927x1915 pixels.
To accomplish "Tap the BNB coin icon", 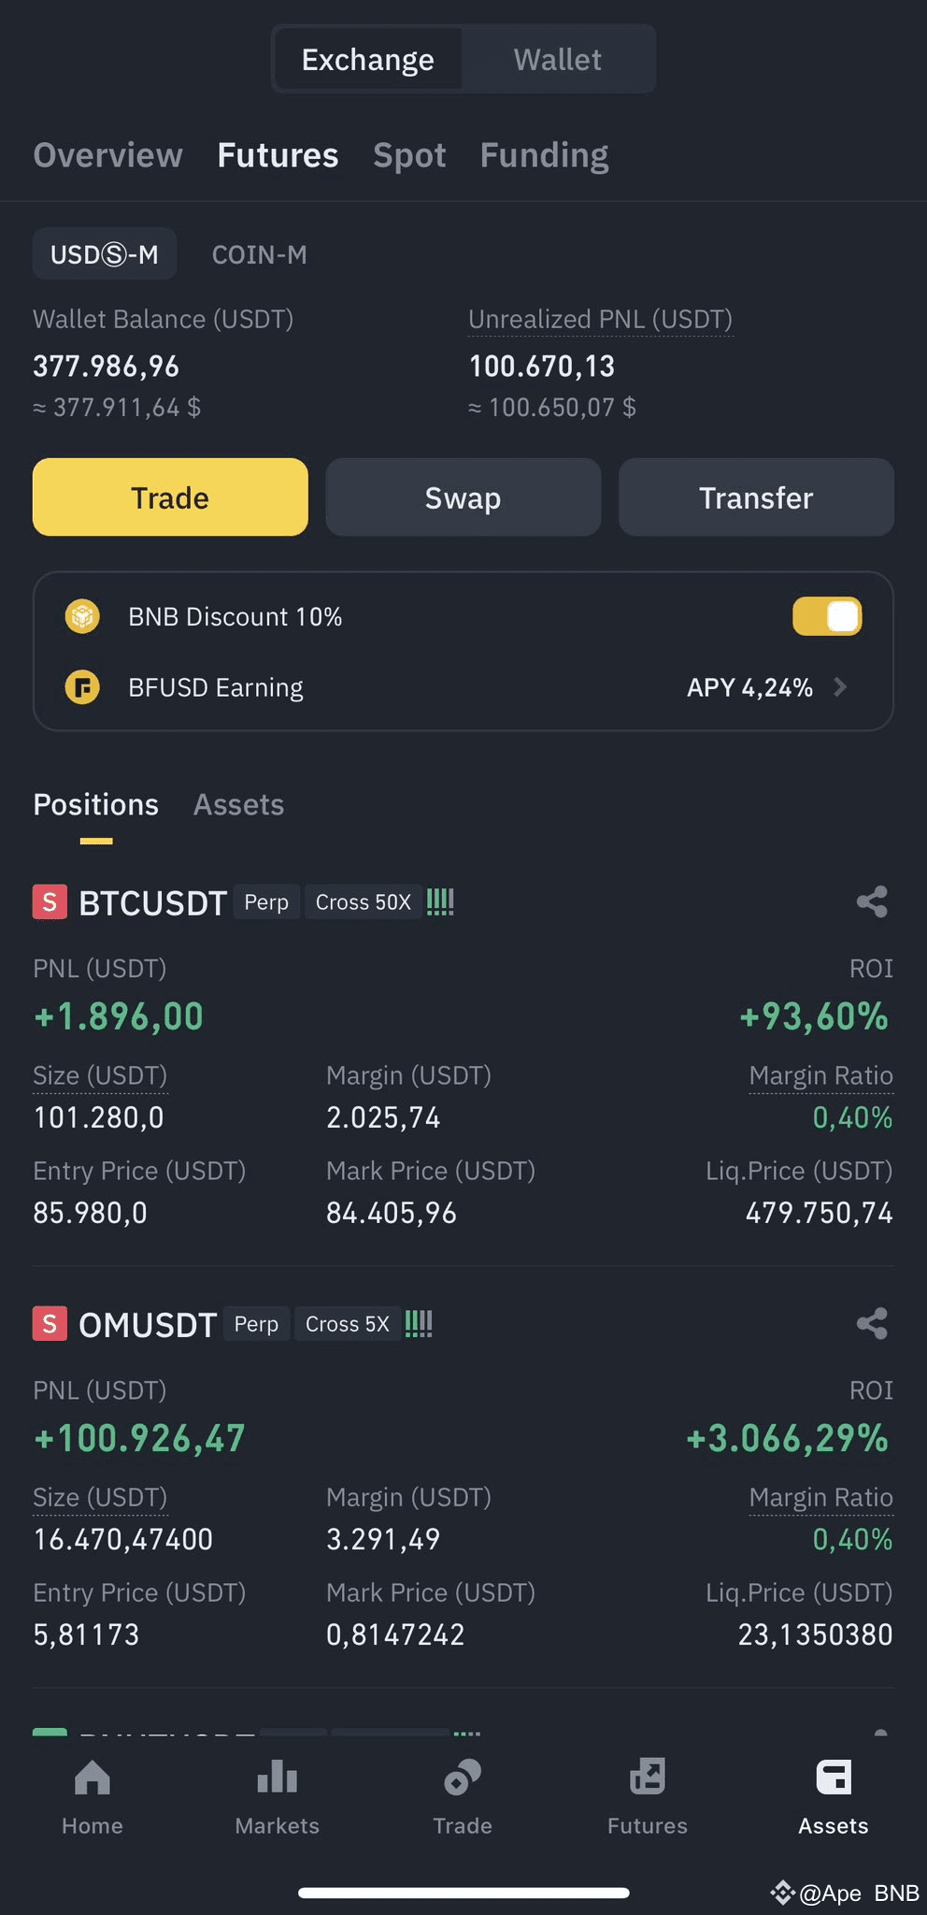I will [x=82, y=617].
